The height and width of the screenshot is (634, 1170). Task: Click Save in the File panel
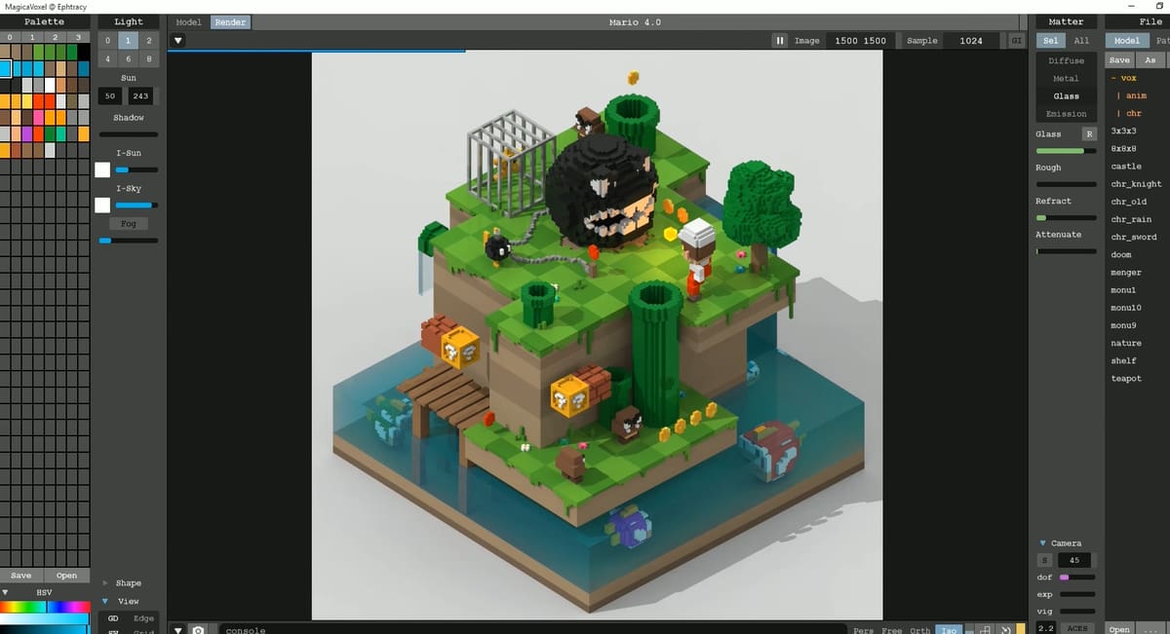click(1119, 60)
